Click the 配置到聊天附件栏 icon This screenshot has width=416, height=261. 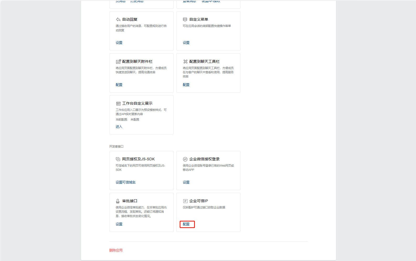tap(118, 61)
